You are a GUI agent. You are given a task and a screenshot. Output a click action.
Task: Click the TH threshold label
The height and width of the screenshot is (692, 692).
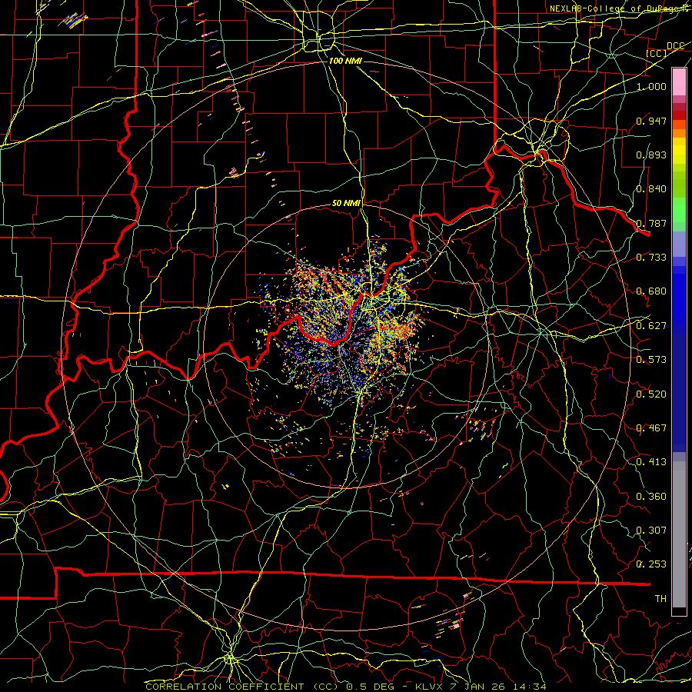(660, 599)
